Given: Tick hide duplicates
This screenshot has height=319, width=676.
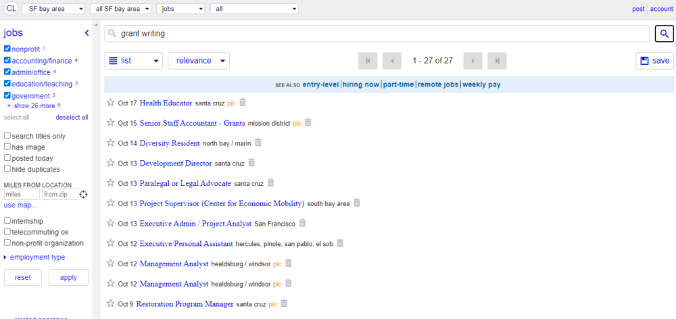Looking at the screenshot, I should [7, 168].
